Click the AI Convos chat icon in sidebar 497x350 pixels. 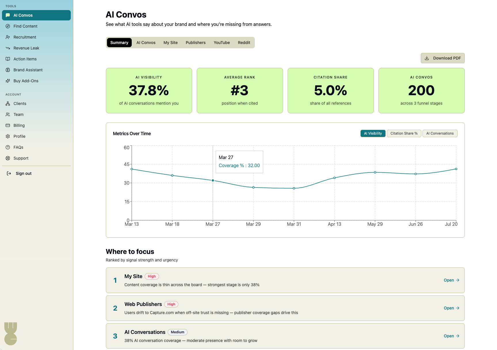(x=8, y=15)
